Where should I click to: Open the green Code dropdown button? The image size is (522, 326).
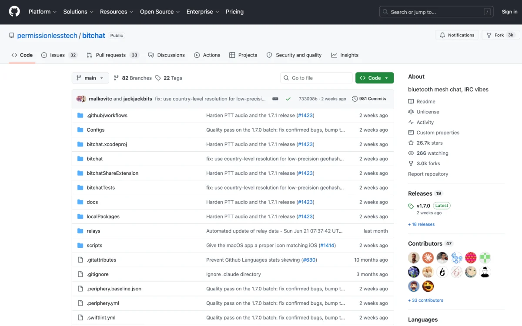375,78
